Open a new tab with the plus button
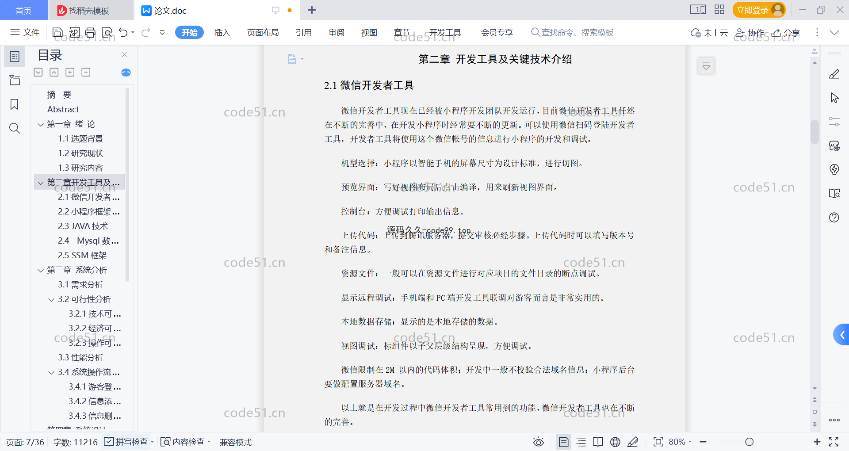 [x=312, y=10]
